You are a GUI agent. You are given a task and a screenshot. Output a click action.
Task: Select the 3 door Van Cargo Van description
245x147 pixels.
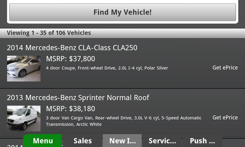tap(123, 118)
